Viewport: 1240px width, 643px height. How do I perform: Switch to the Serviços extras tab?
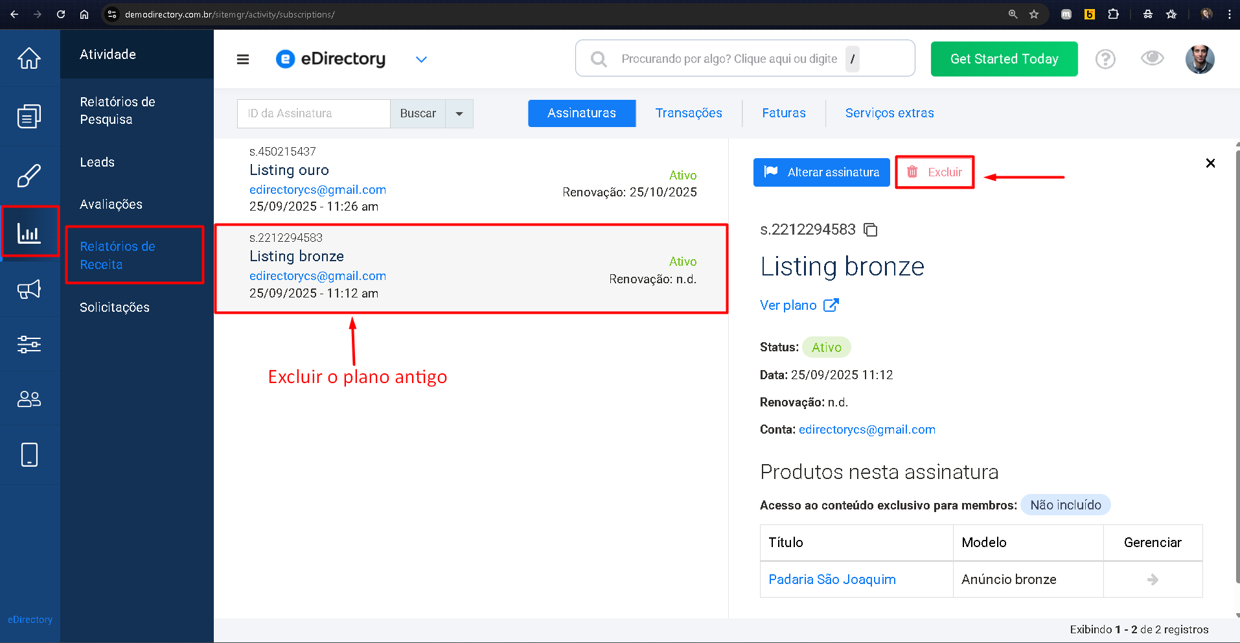click(x=890, y=113)
